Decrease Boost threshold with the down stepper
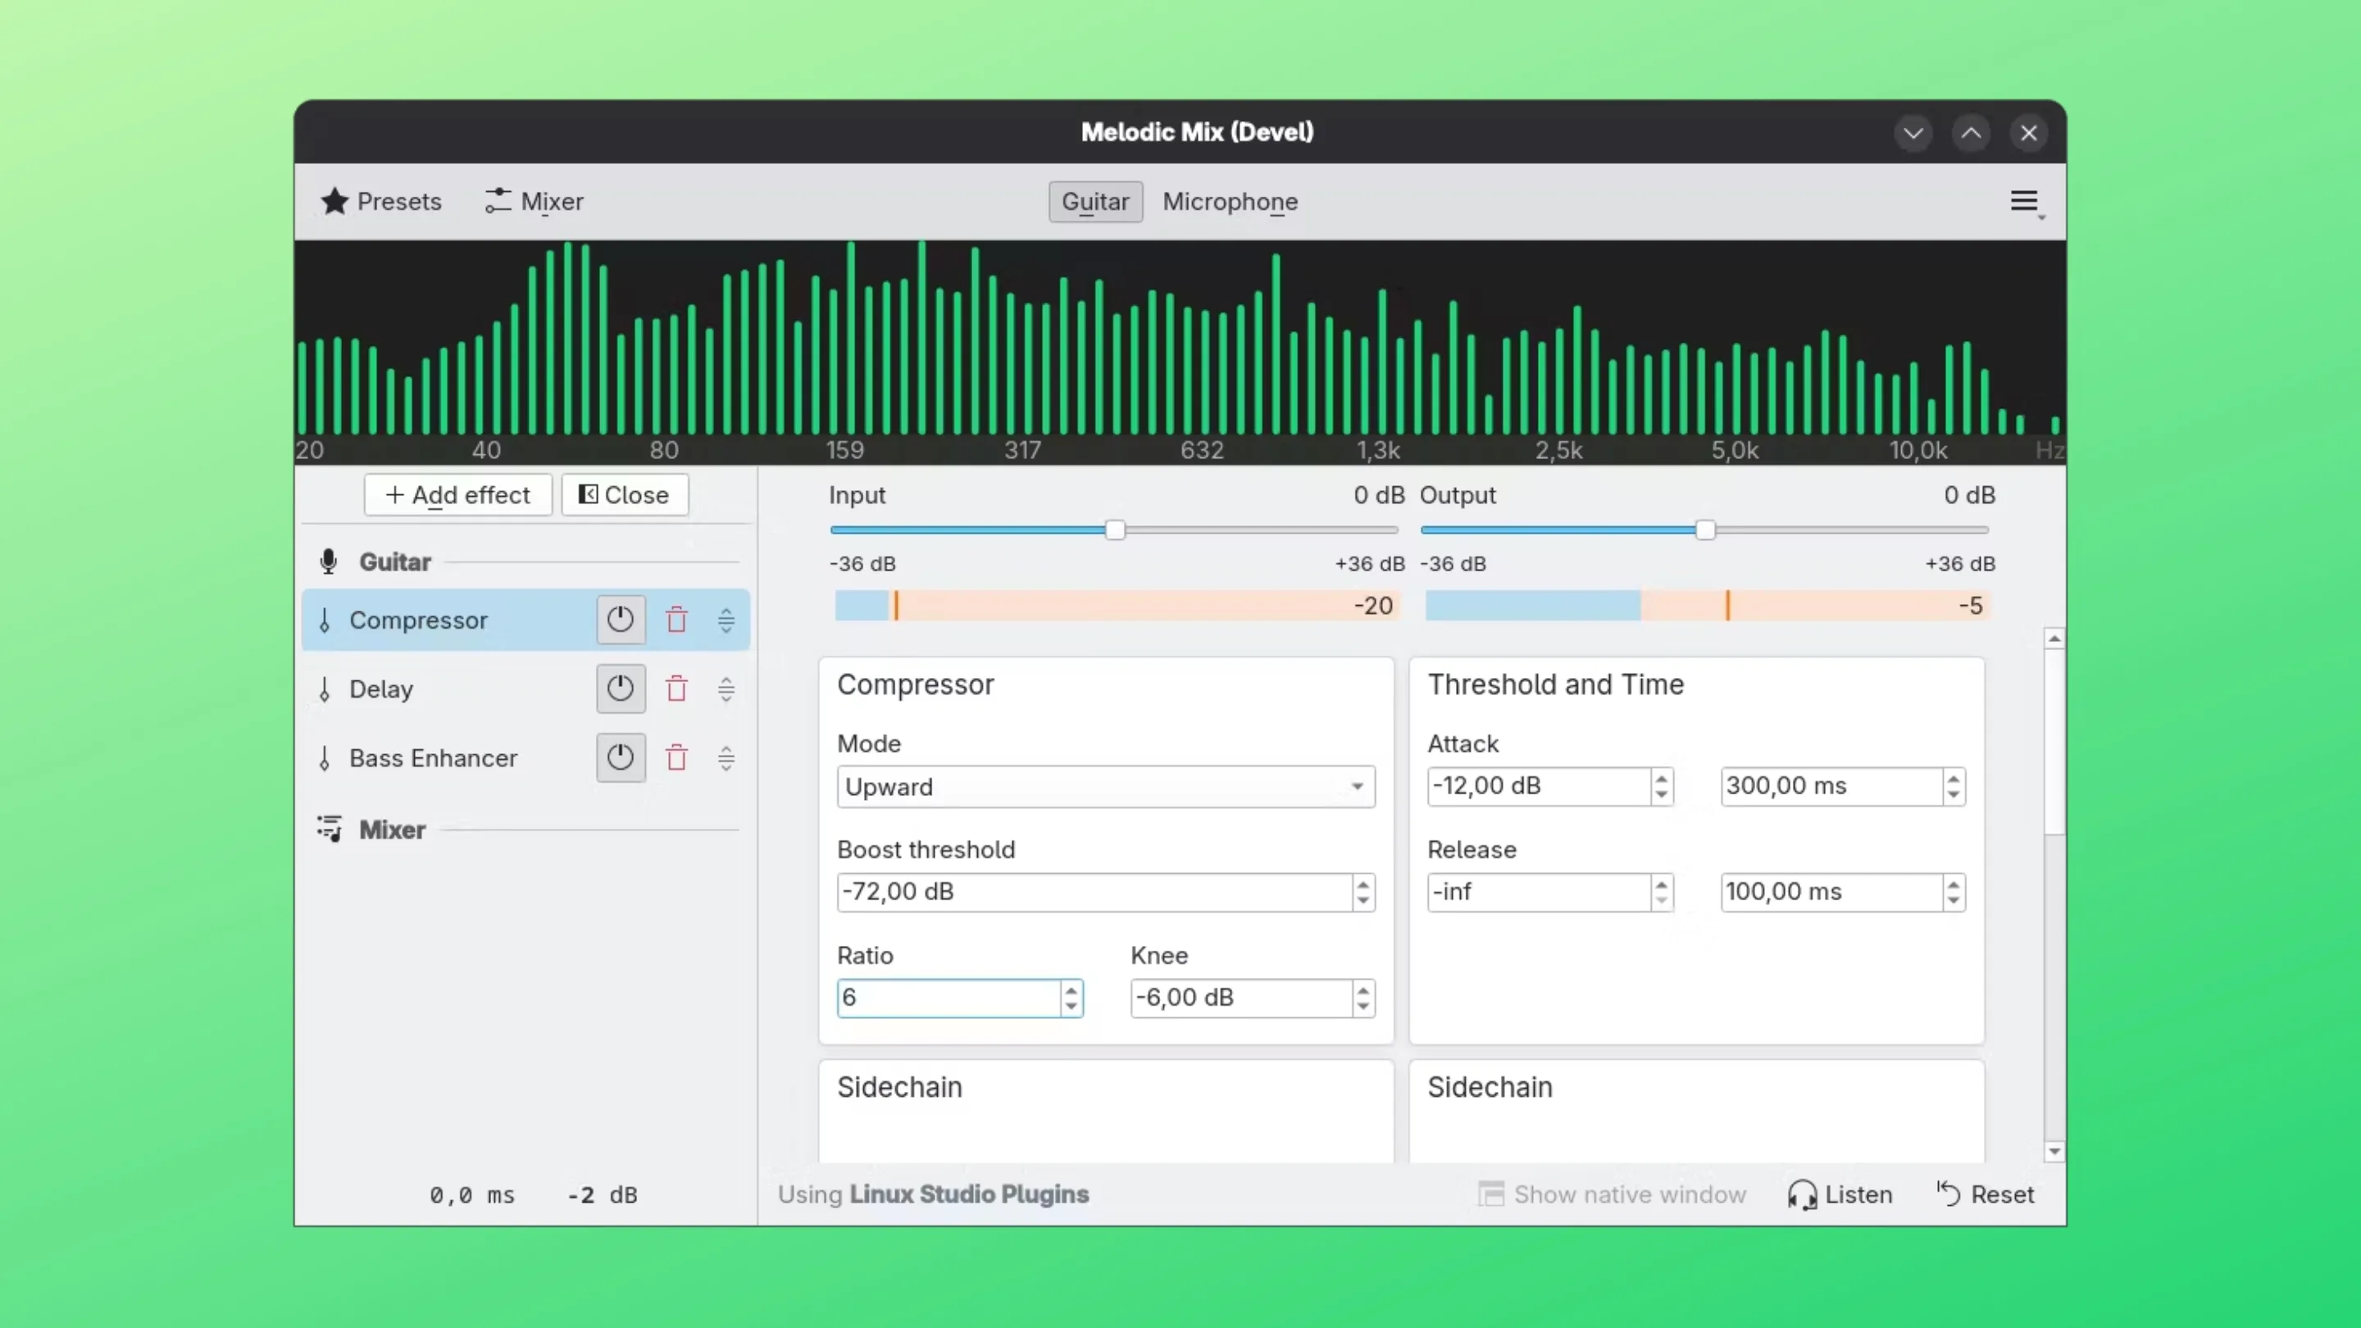The width and height of the screenshot is (2361, 1328). click(1362, 900)
